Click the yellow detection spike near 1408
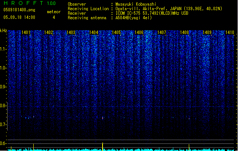This screenshot has width=238, height=151. click(189, 148)
